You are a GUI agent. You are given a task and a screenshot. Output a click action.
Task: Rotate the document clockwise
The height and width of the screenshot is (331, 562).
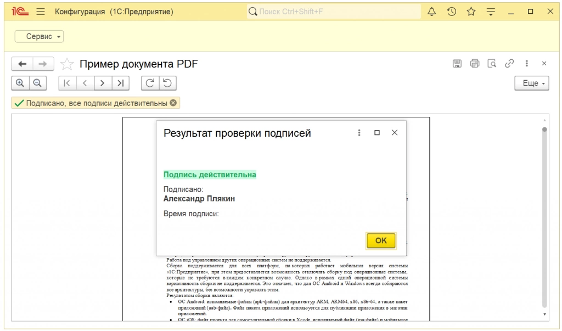click(x=150, y=83)
